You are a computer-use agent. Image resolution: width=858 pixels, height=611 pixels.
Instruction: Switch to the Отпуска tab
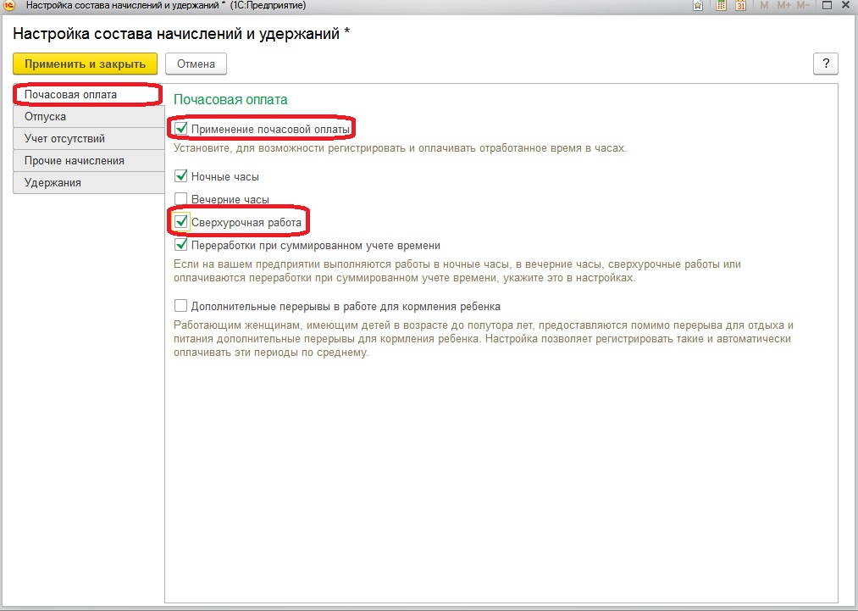pos(88,117)
